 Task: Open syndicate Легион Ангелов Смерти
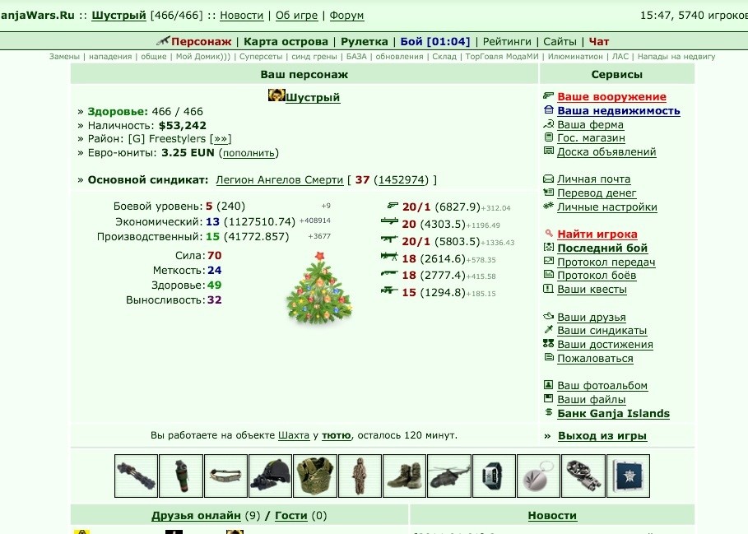(280, 179)
